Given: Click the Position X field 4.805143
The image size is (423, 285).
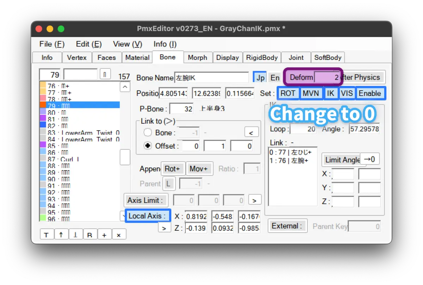Looking at the screenshot, I should (174, 93).
